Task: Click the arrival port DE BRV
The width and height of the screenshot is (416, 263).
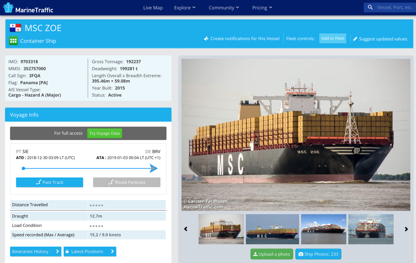Action: 153,151
